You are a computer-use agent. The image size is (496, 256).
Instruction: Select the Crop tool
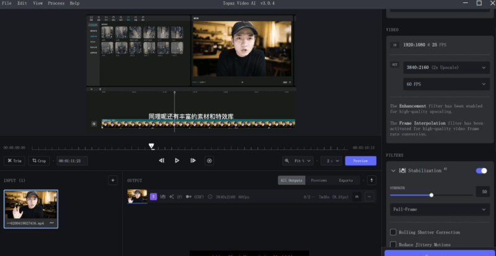(38, 161)
